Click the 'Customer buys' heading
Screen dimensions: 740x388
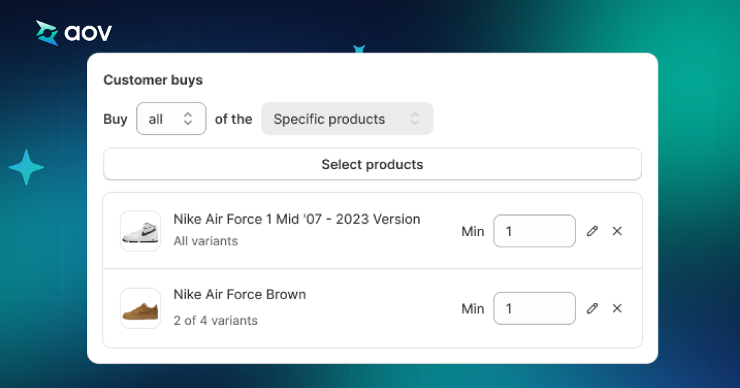click(153, 80)
